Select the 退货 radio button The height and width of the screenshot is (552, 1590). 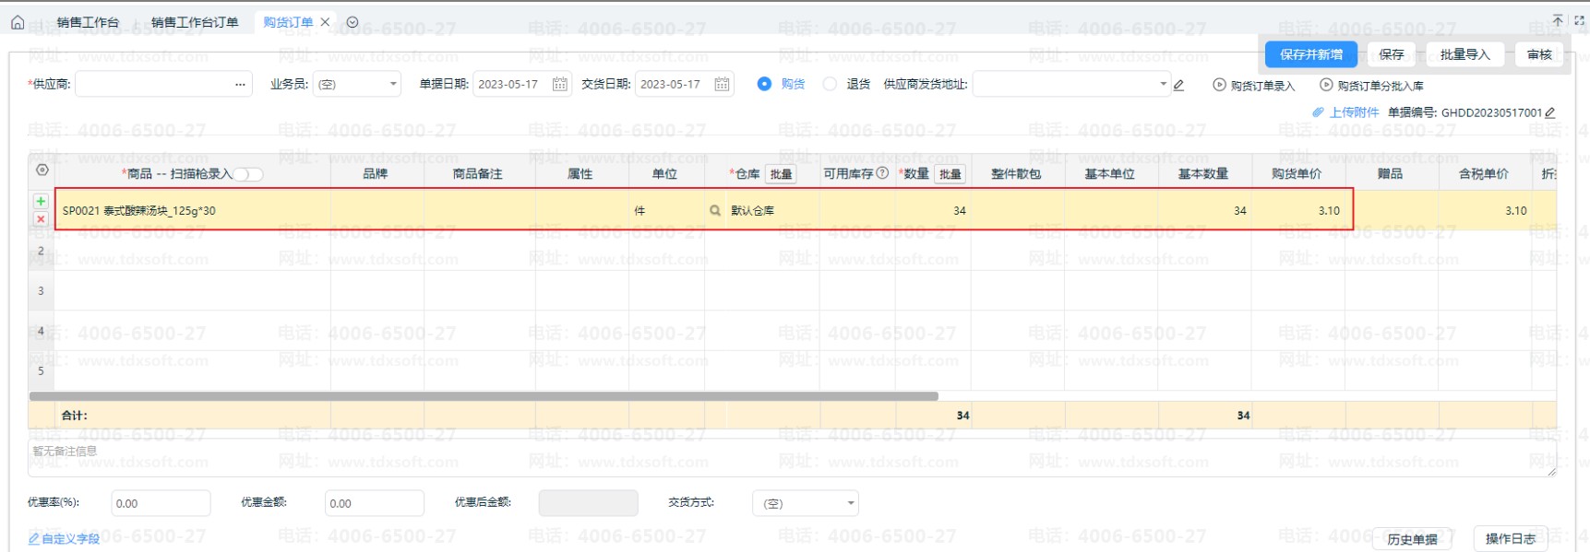click(830, 84)
